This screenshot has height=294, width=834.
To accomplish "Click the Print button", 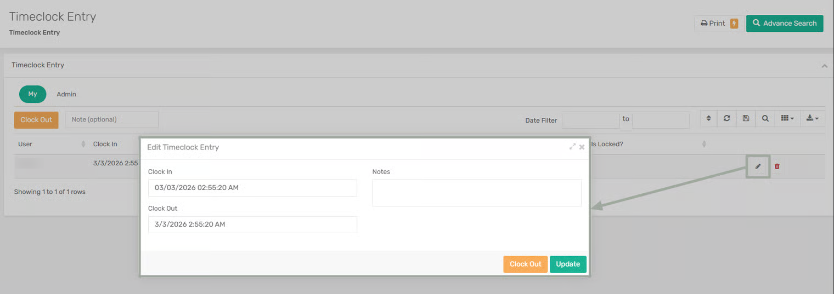I will click(x=713, y=24).
